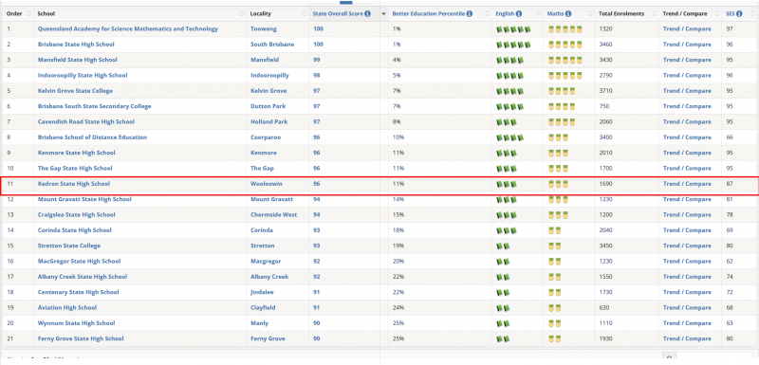
Task: Click the Toowong locality link
Action: click(264, 29)
